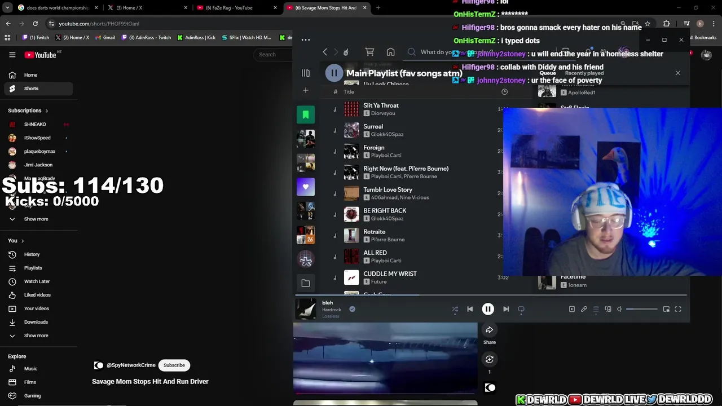Image resolution: width=722 pixels, height=406 pixels.
Task: Expand the You section chevron
Action: click(23, 241)
